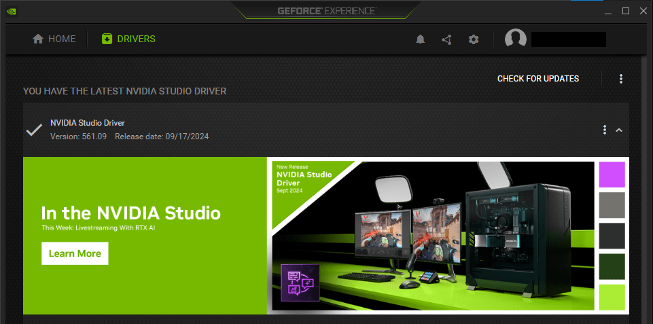Open the Studio Driver row's three-dot menu
The height and width of the screenshot is (324, 653).
(x=604, y=130)
